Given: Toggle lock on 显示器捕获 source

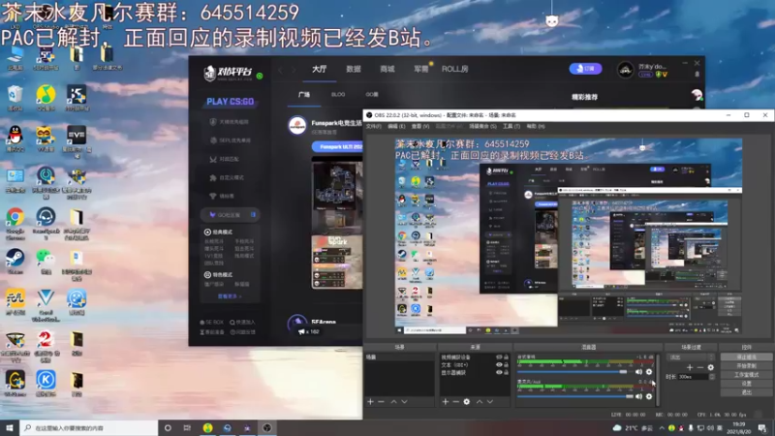Looking at the screenshot, I should click(506, 372).
